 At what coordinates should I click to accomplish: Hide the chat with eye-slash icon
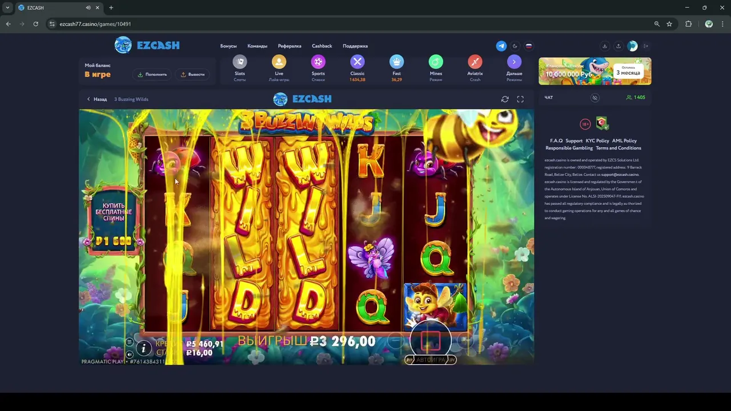click(x=595, y=98)
